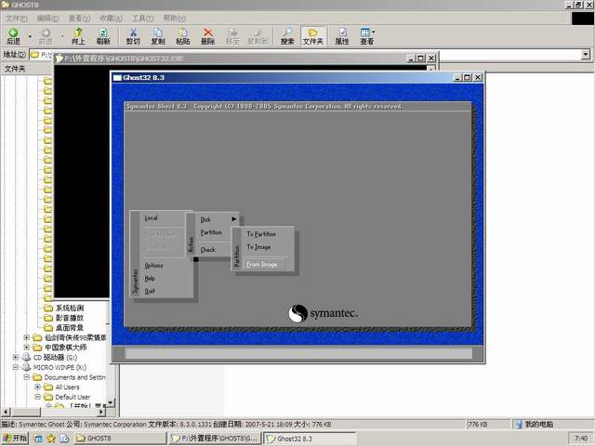Click the Properties (属性) toolbar icon
The width and height of the screenshot is (595, 446).
click(342, 35)
